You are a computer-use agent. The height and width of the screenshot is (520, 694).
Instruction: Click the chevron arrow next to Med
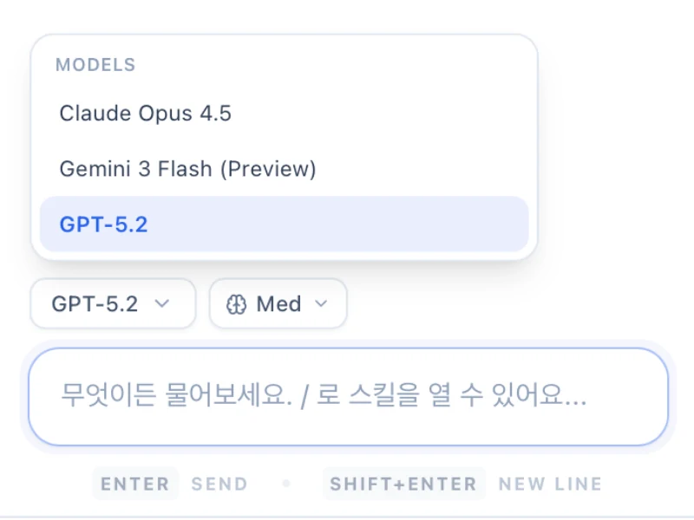(321, 304)
